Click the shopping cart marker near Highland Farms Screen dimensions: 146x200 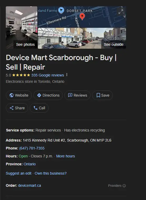click(x=61, y=10)
